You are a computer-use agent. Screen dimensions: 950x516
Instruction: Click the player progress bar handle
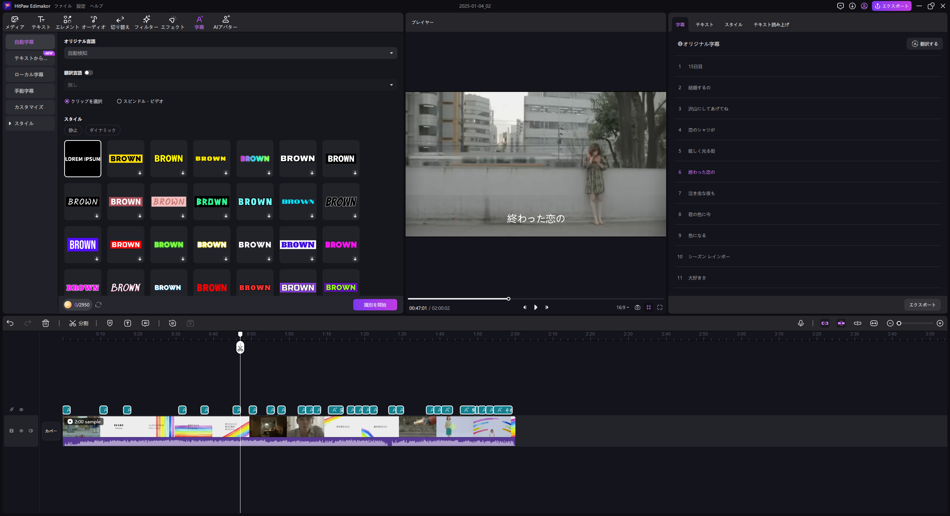click(x=508, y=299)
